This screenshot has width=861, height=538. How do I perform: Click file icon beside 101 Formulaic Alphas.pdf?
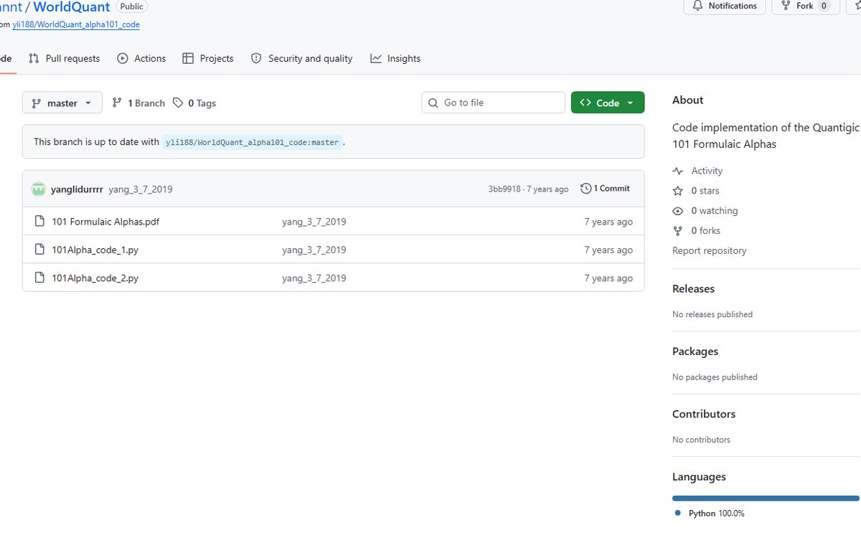pos(39,222)
